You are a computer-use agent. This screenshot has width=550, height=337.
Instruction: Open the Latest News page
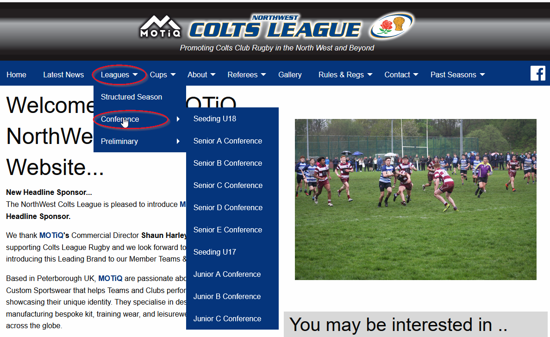click(63, 75)
